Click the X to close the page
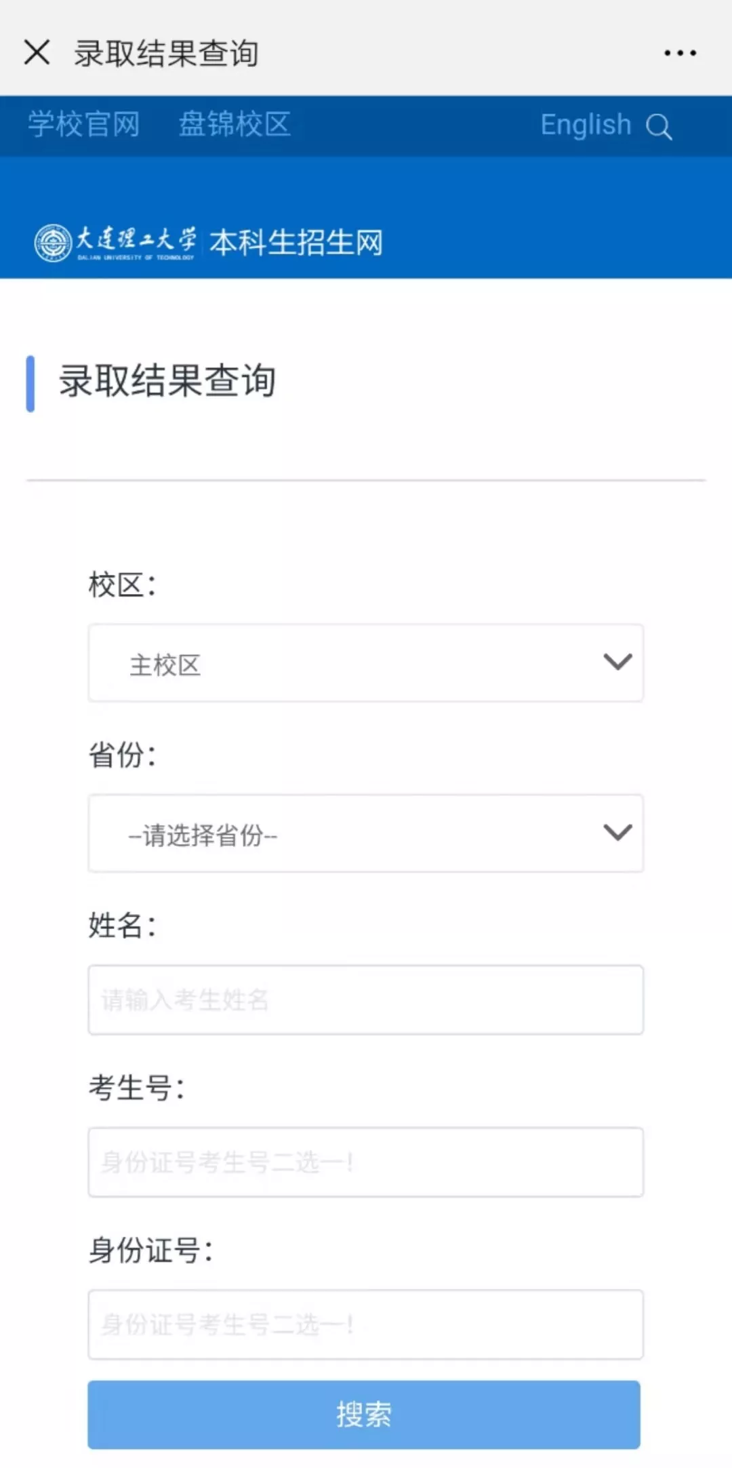Image resolution: width=732 pixels, height=1468 pixels. pos(36,52)
